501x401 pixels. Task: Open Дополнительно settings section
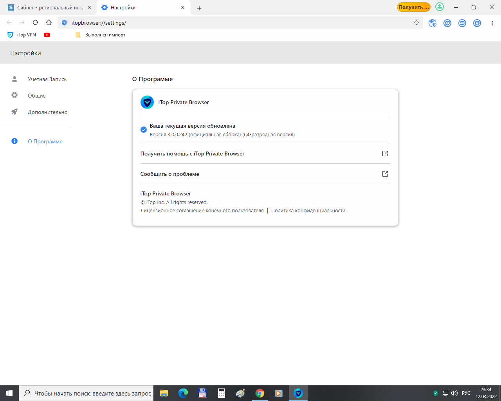coord(47,112)
